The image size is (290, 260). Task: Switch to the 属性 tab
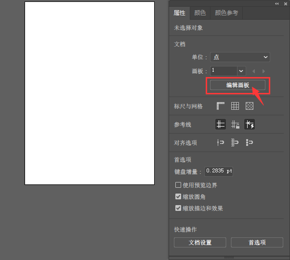[179, 13]
